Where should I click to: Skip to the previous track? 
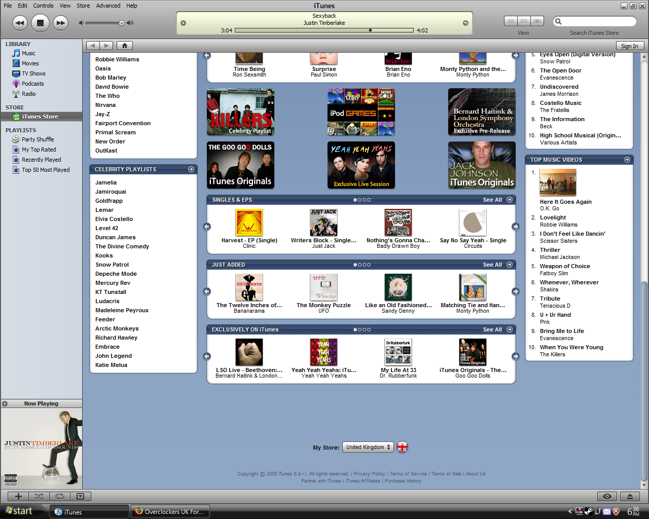(x=20, y=23)
